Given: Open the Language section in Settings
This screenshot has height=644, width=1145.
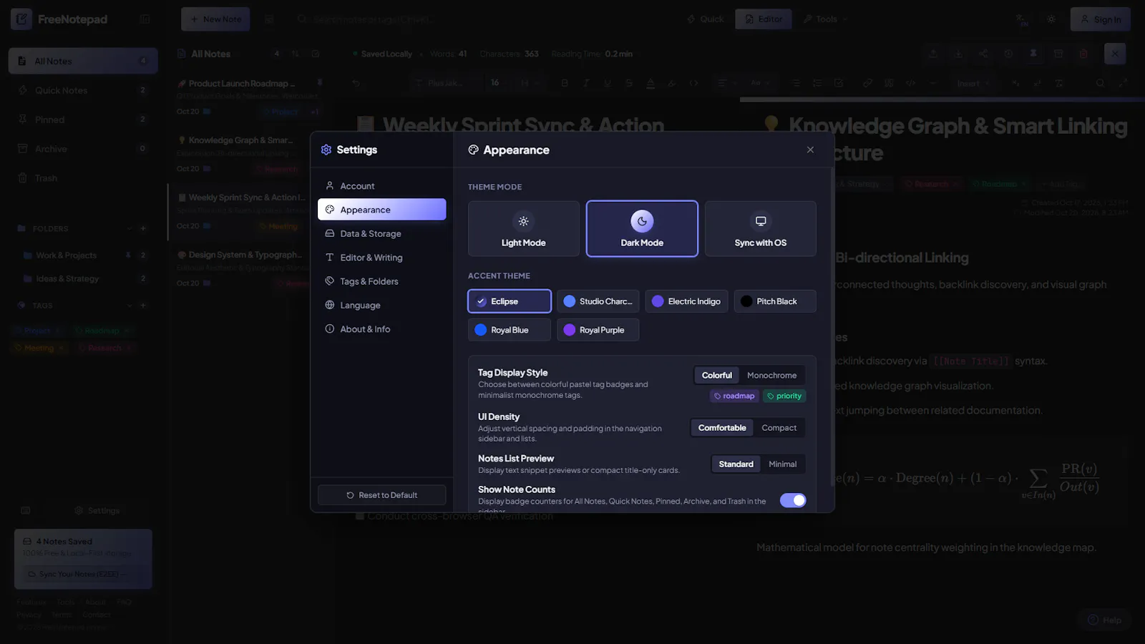Looking at the screenshot, I should click(x=381, y=306).
